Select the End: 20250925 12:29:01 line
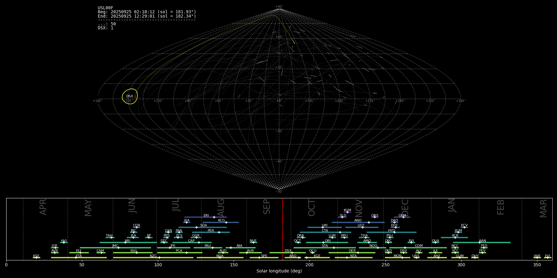557x278 pixels. (147, 16)
